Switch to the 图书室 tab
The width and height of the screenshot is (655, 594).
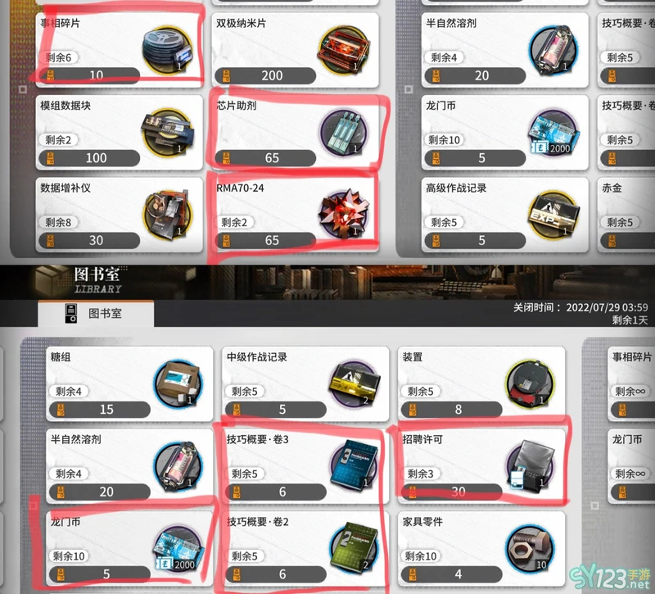(x=96, y=313)
